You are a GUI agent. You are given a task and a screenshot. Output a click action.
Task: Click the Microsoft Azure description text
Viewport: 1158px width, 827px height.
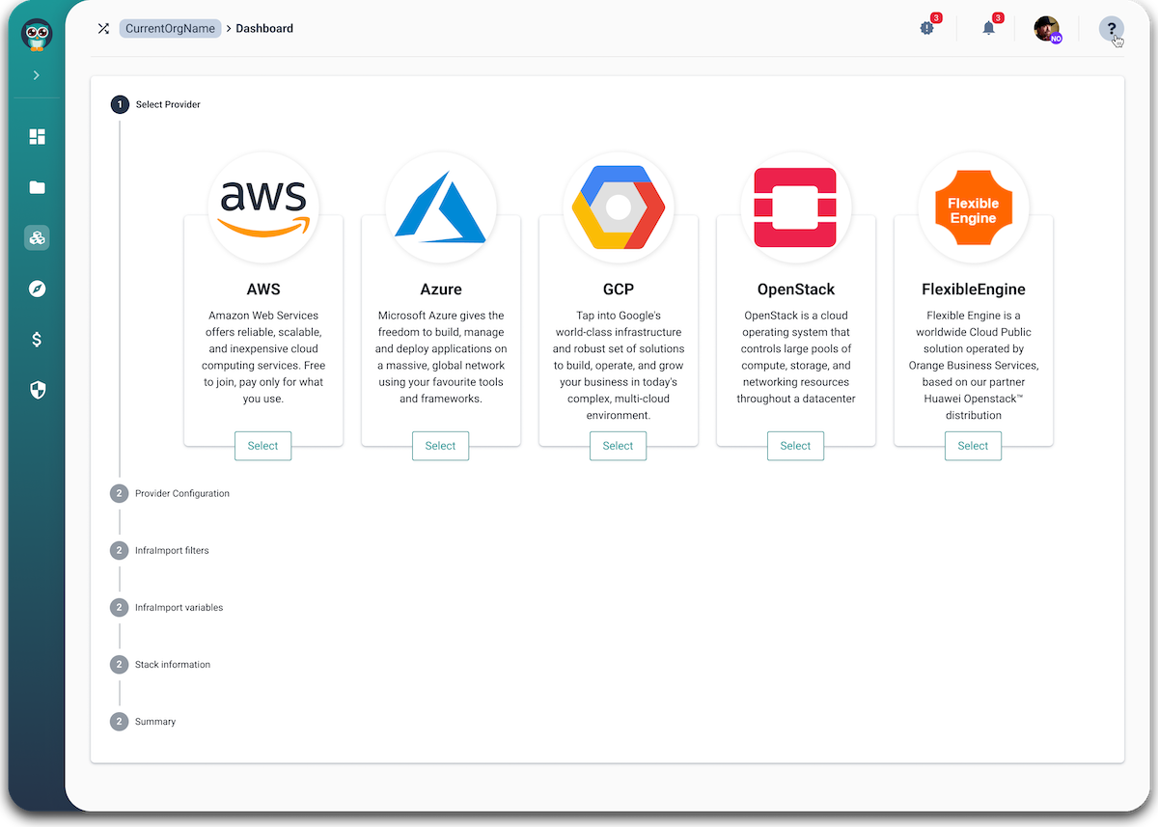pyautogui.click(x=441, y=357)
